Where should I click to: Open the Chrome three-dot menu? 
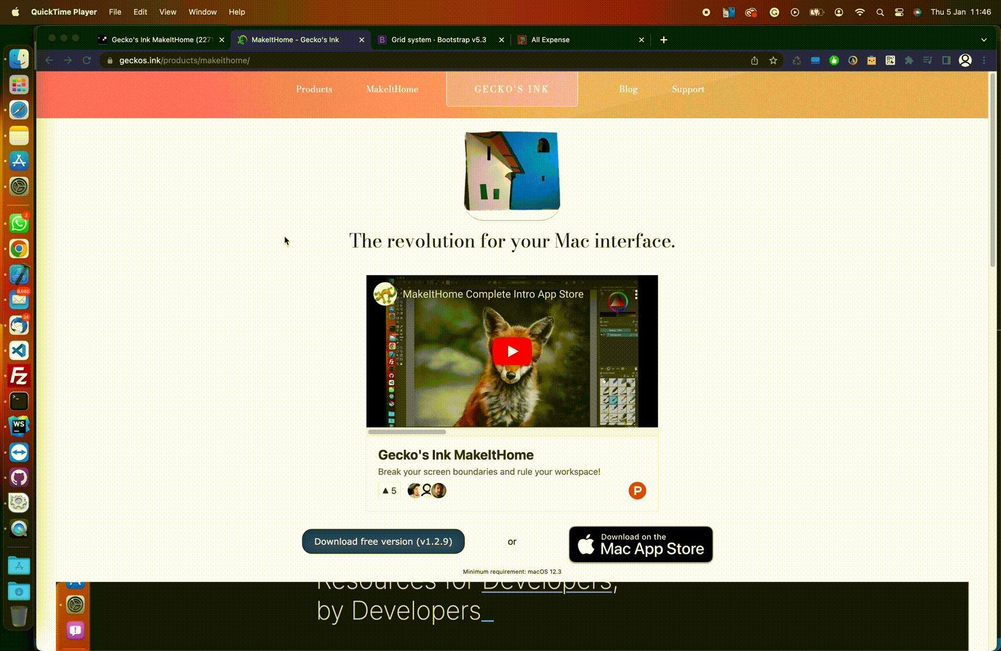[985, 60]
